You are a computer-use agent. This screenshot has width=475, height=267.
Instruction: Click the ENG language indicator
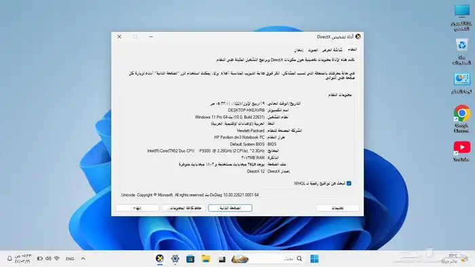(70, 259)
